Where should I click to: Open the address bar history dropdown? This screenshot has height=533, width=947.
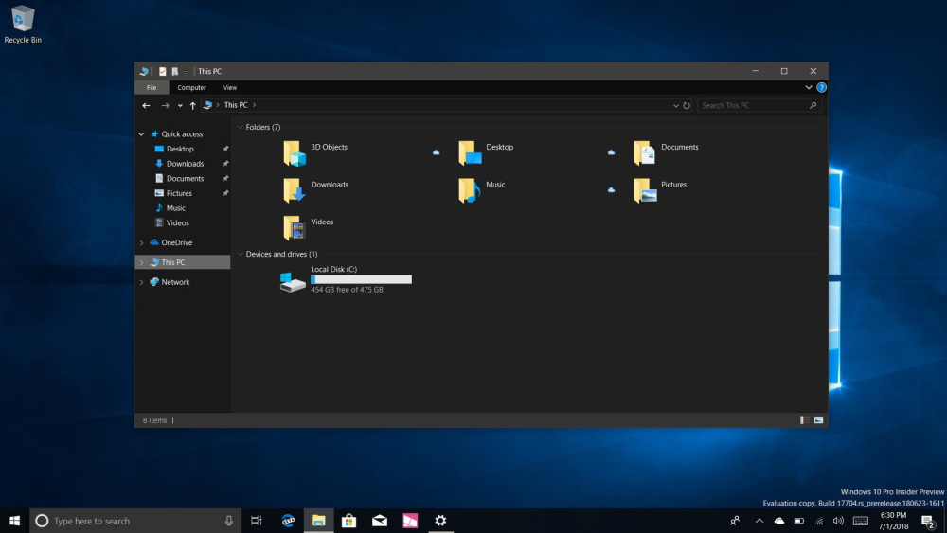click(x=675, y=106)
